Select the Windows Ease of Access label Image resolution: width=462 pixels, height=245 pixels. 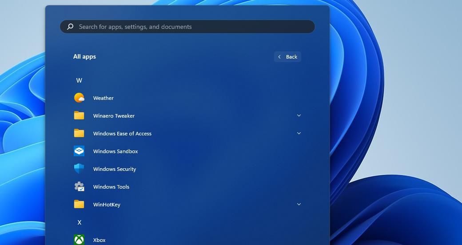[x=122, y=134]
